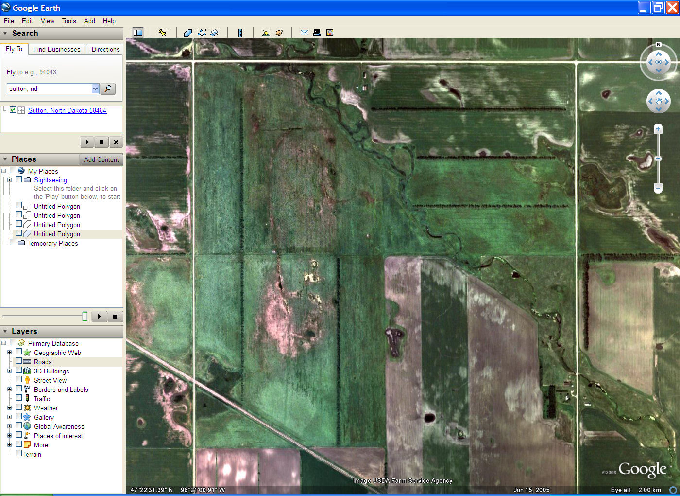Enable the Terrain layer checkbox

coord(19,453)
